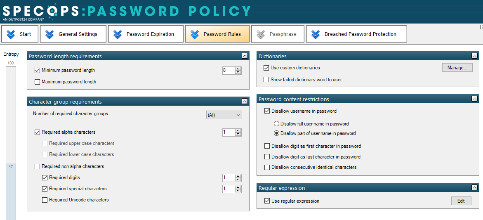Collapse the Dictionaries panel
Viewport: 483px width, 220px height.
coord(474,56)
